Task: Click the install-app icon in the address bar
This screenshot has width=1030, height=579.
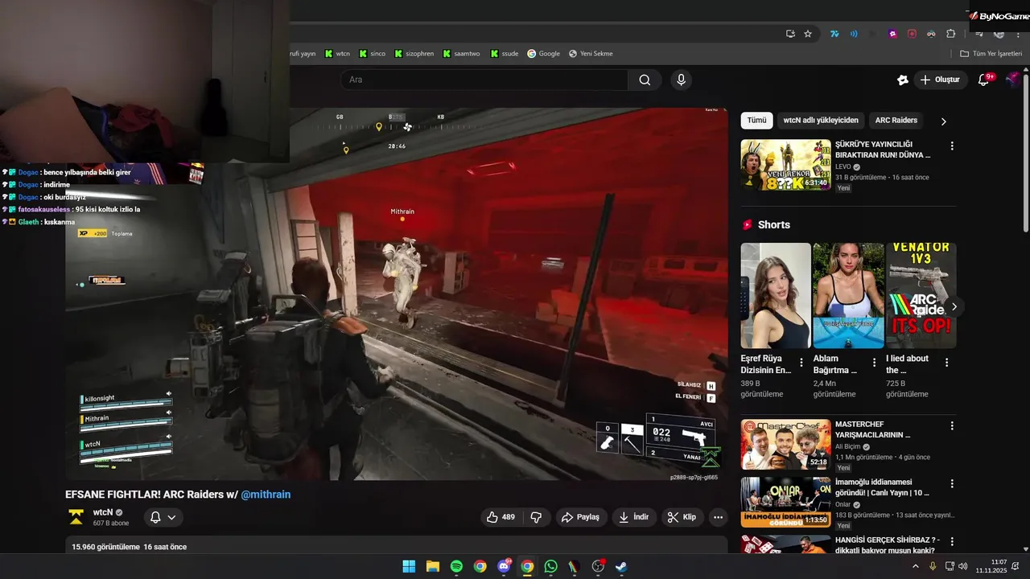Action: pos(790,34)
